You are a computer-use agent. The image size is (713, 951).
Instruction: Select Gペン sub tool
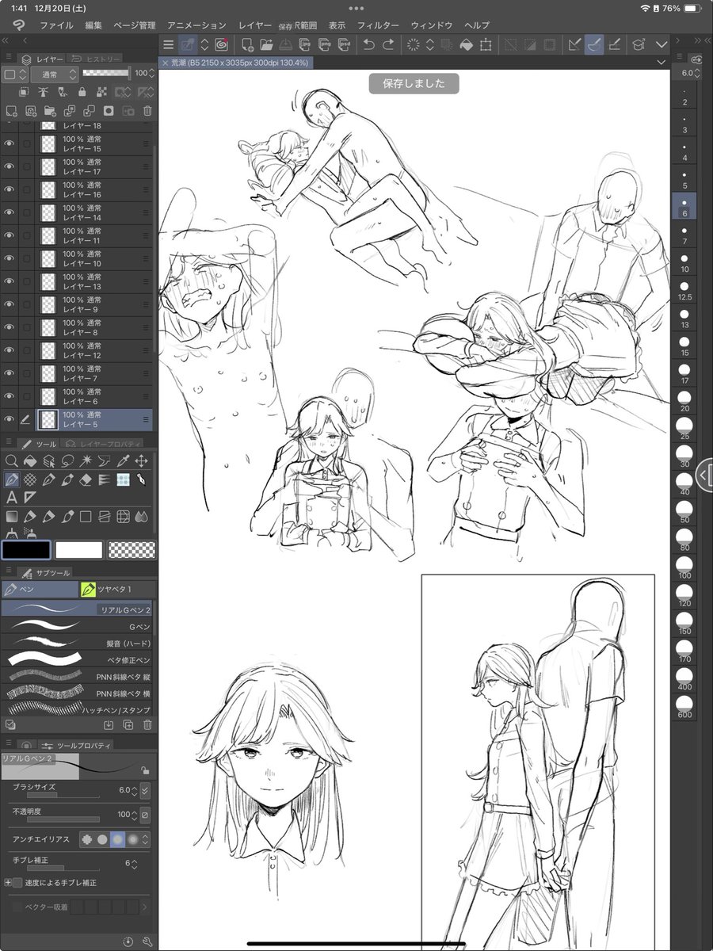[x=78, y=626]
